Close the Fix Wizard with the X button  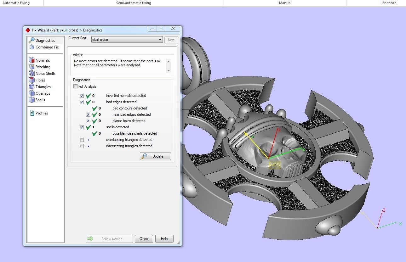pyautogui.click(x=173, y=29)
